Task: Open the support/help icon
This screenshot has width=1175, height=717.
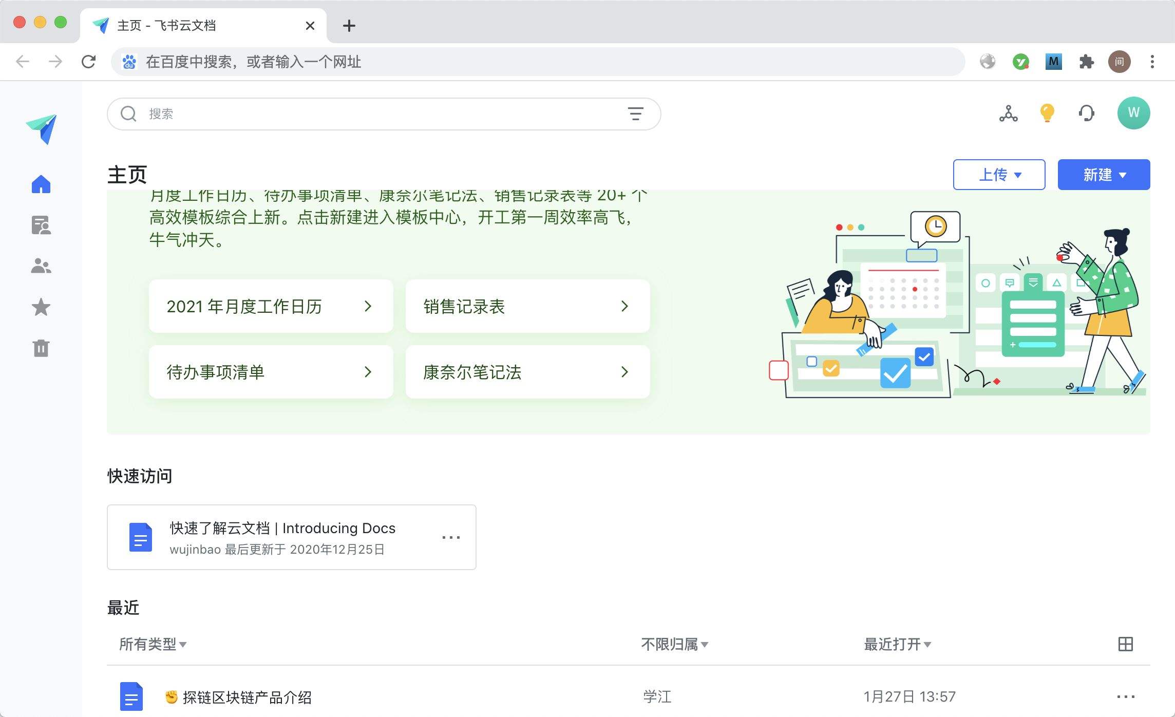Action: [x=1086, y=114]
